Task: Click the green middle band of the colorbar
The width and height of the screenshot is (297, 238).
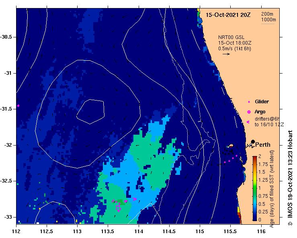Action: pos(255,188)
